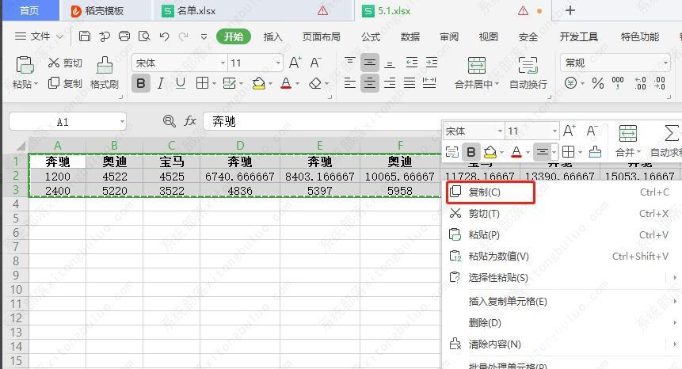This screenshot has width=682, height=369.
Task: Toggle align right in ribbon
Action: click(x=390, y=82)
